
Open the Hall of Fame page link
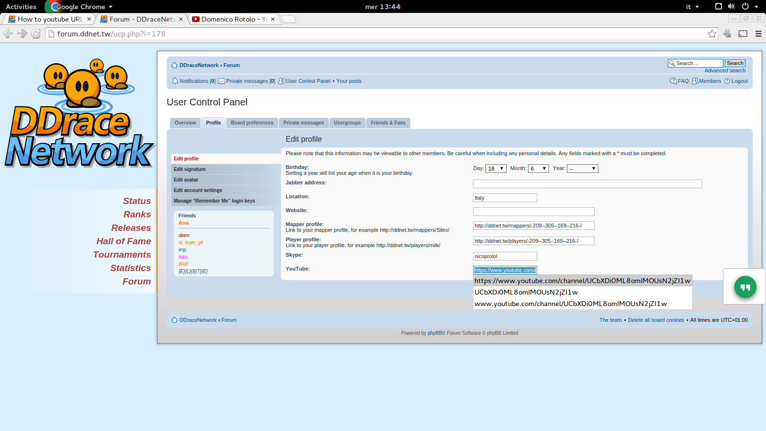[124, 241]
